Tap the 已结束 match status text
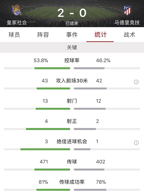This screenshot has width=144, height=194. 72,23
